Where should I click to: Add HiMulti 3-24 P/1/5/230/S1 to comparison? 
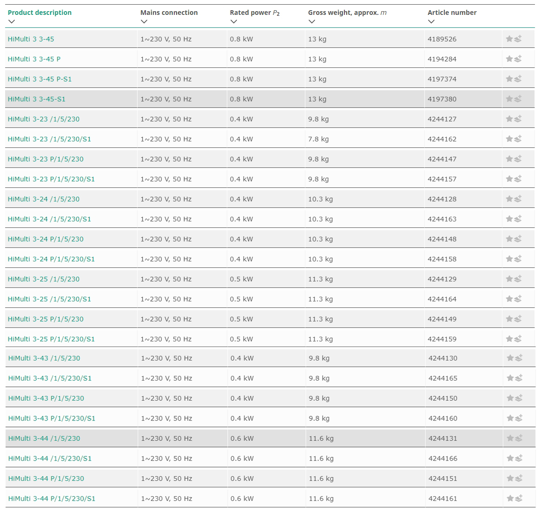click(x=518, y=259)
